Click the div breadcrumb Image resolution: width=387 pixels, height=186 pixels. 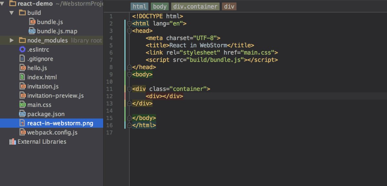[x=229, y=6]
